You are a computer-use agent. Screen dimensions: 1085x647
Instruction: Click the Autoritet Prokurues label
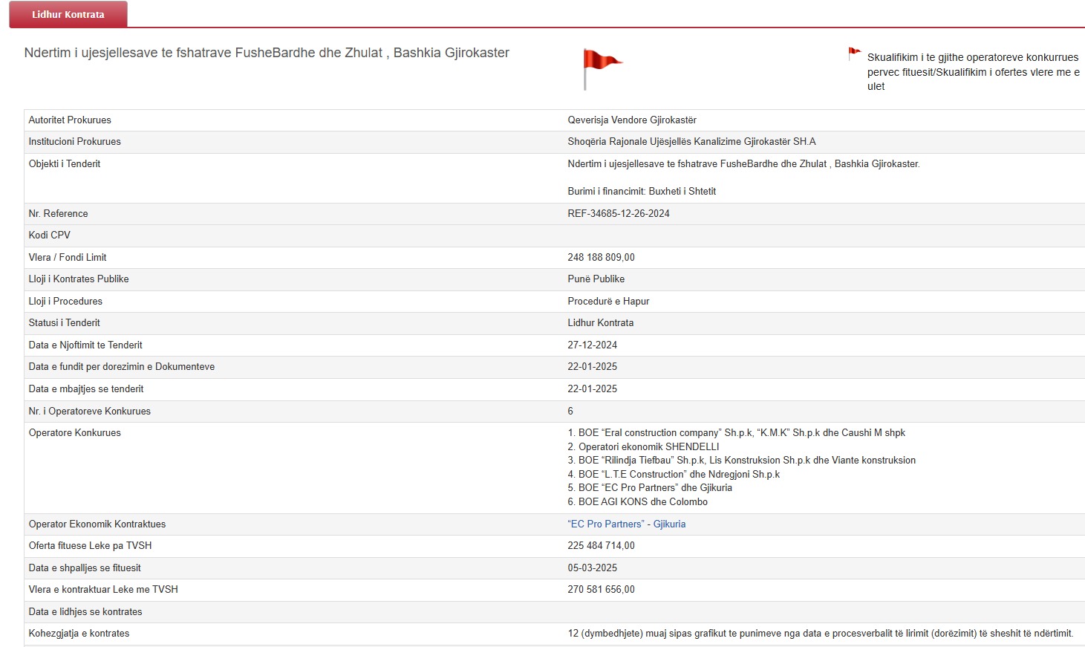(70, 120)
